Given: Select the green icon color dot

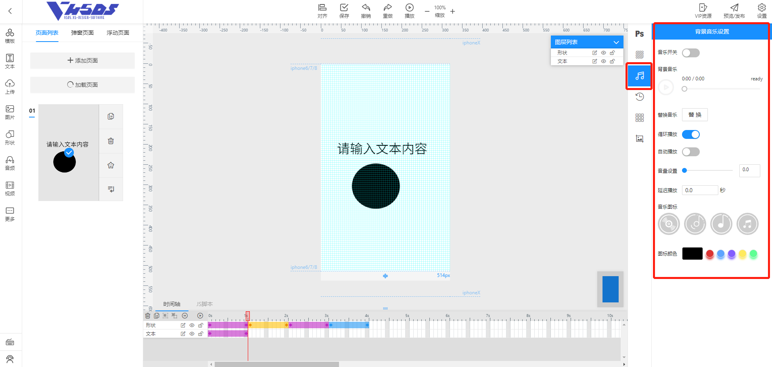Looking at the screenshot, I should pos(753,254).
